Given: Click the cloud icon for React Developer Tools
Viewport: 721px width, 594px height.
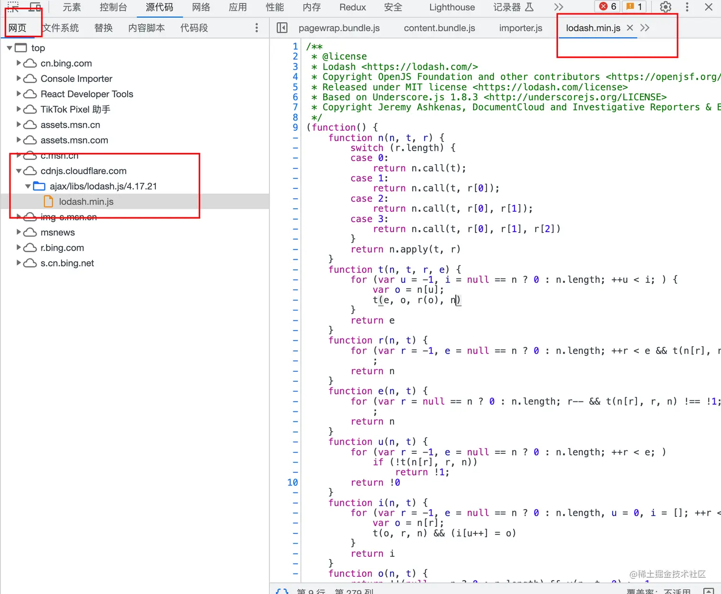Looking at the screenshot, I should 30,94.
